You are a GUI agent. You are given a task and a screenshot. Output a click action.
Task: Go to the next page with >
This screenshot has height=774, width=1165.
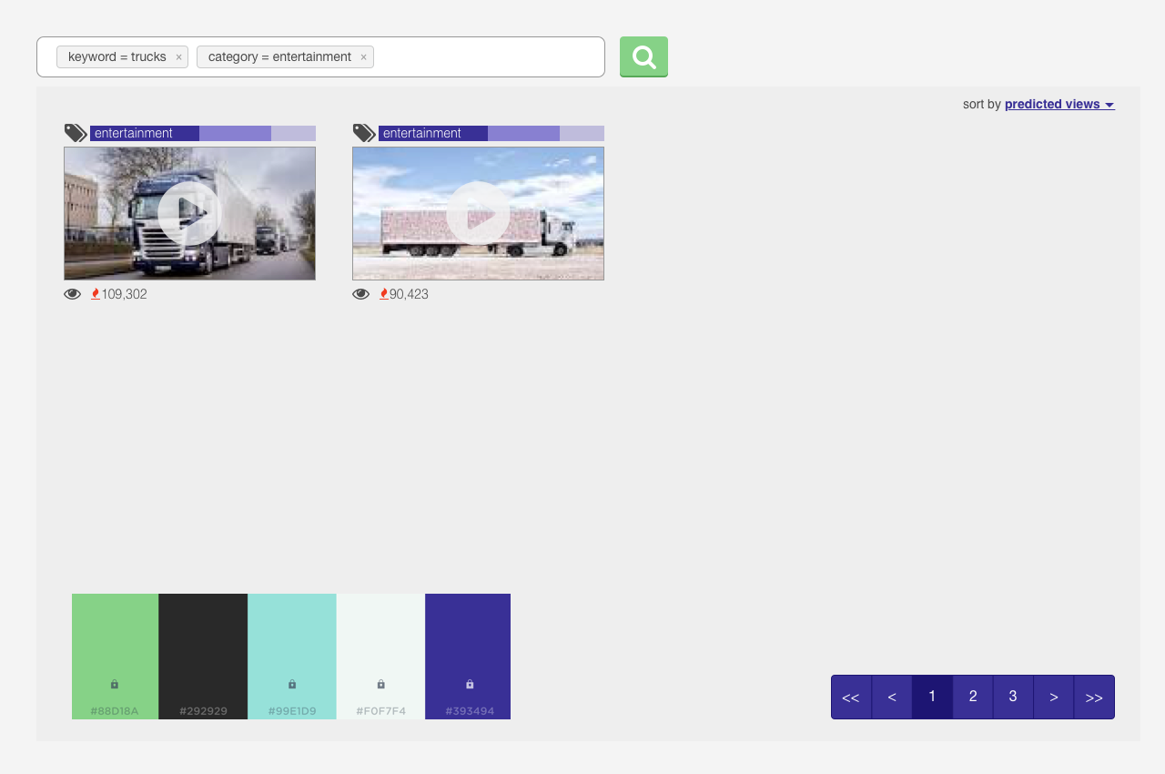tap(1054, 697)
